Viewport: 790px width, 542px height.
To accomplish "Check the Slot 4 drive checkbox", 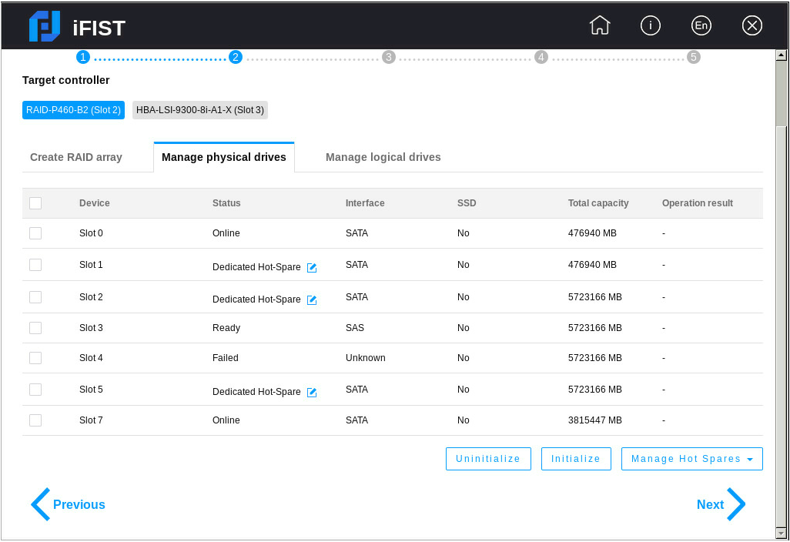I will pyautogui.click(x=35, y=358).
